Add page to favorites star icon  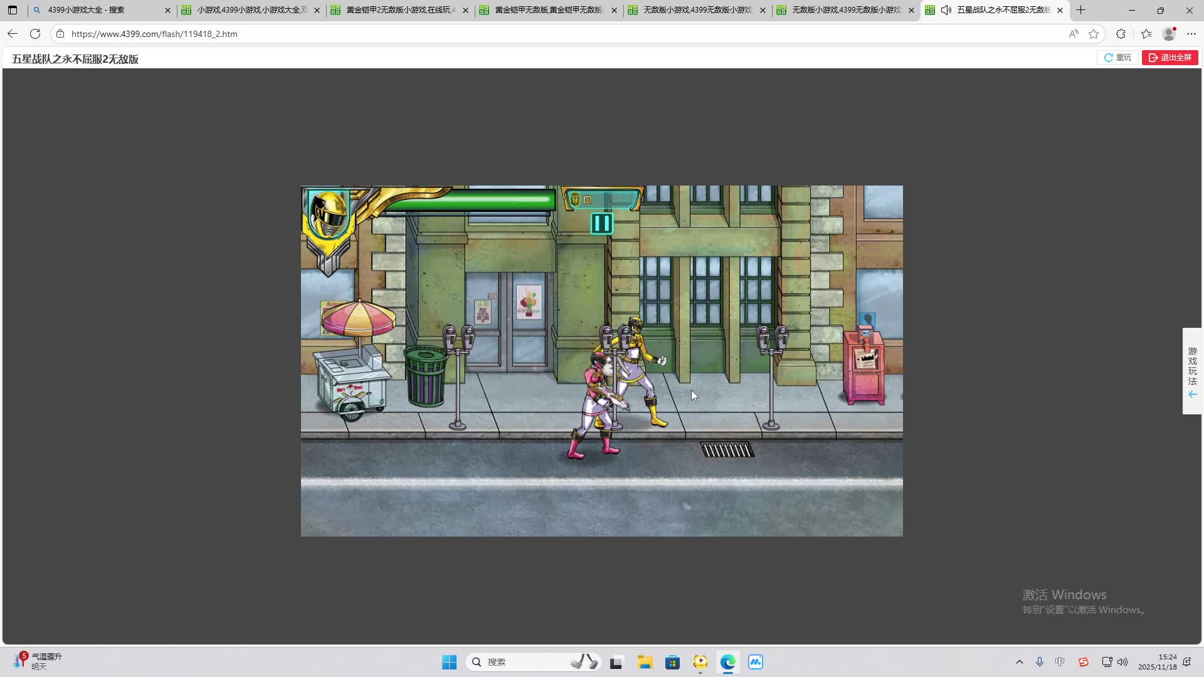(1094, 34)
